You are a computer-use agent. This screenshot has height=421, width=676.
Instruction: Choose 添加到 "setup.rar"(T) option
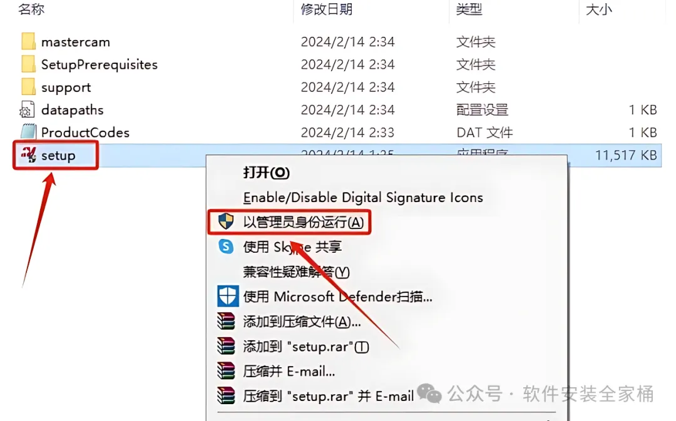click(x=305, y=347)
